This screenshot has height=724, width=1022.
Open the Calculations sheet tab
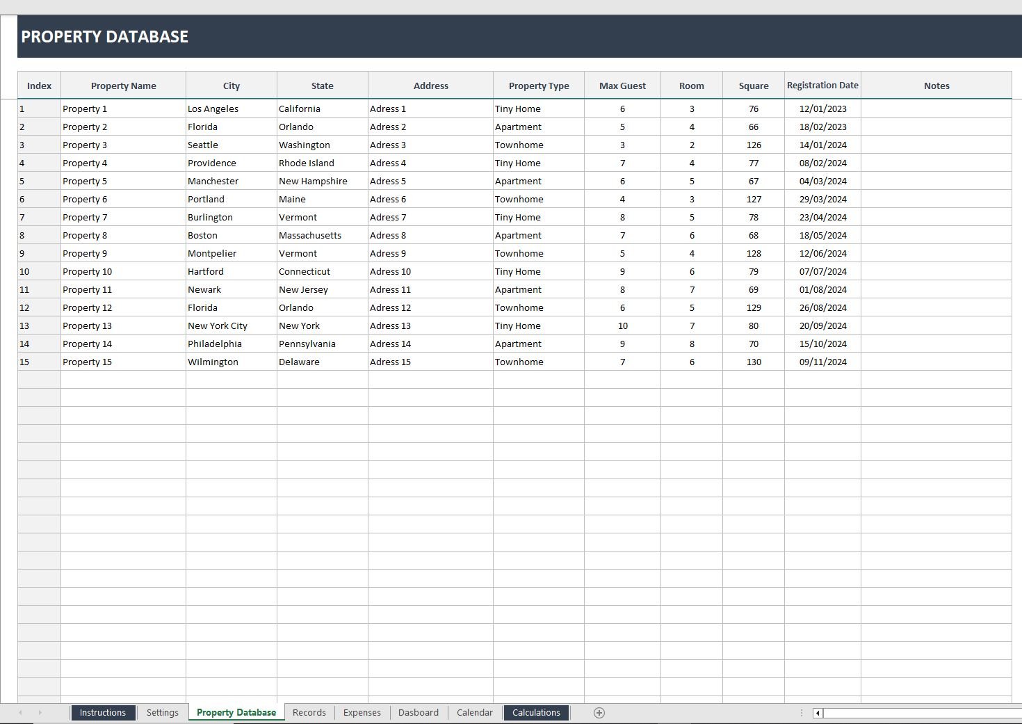pos(535,713)
